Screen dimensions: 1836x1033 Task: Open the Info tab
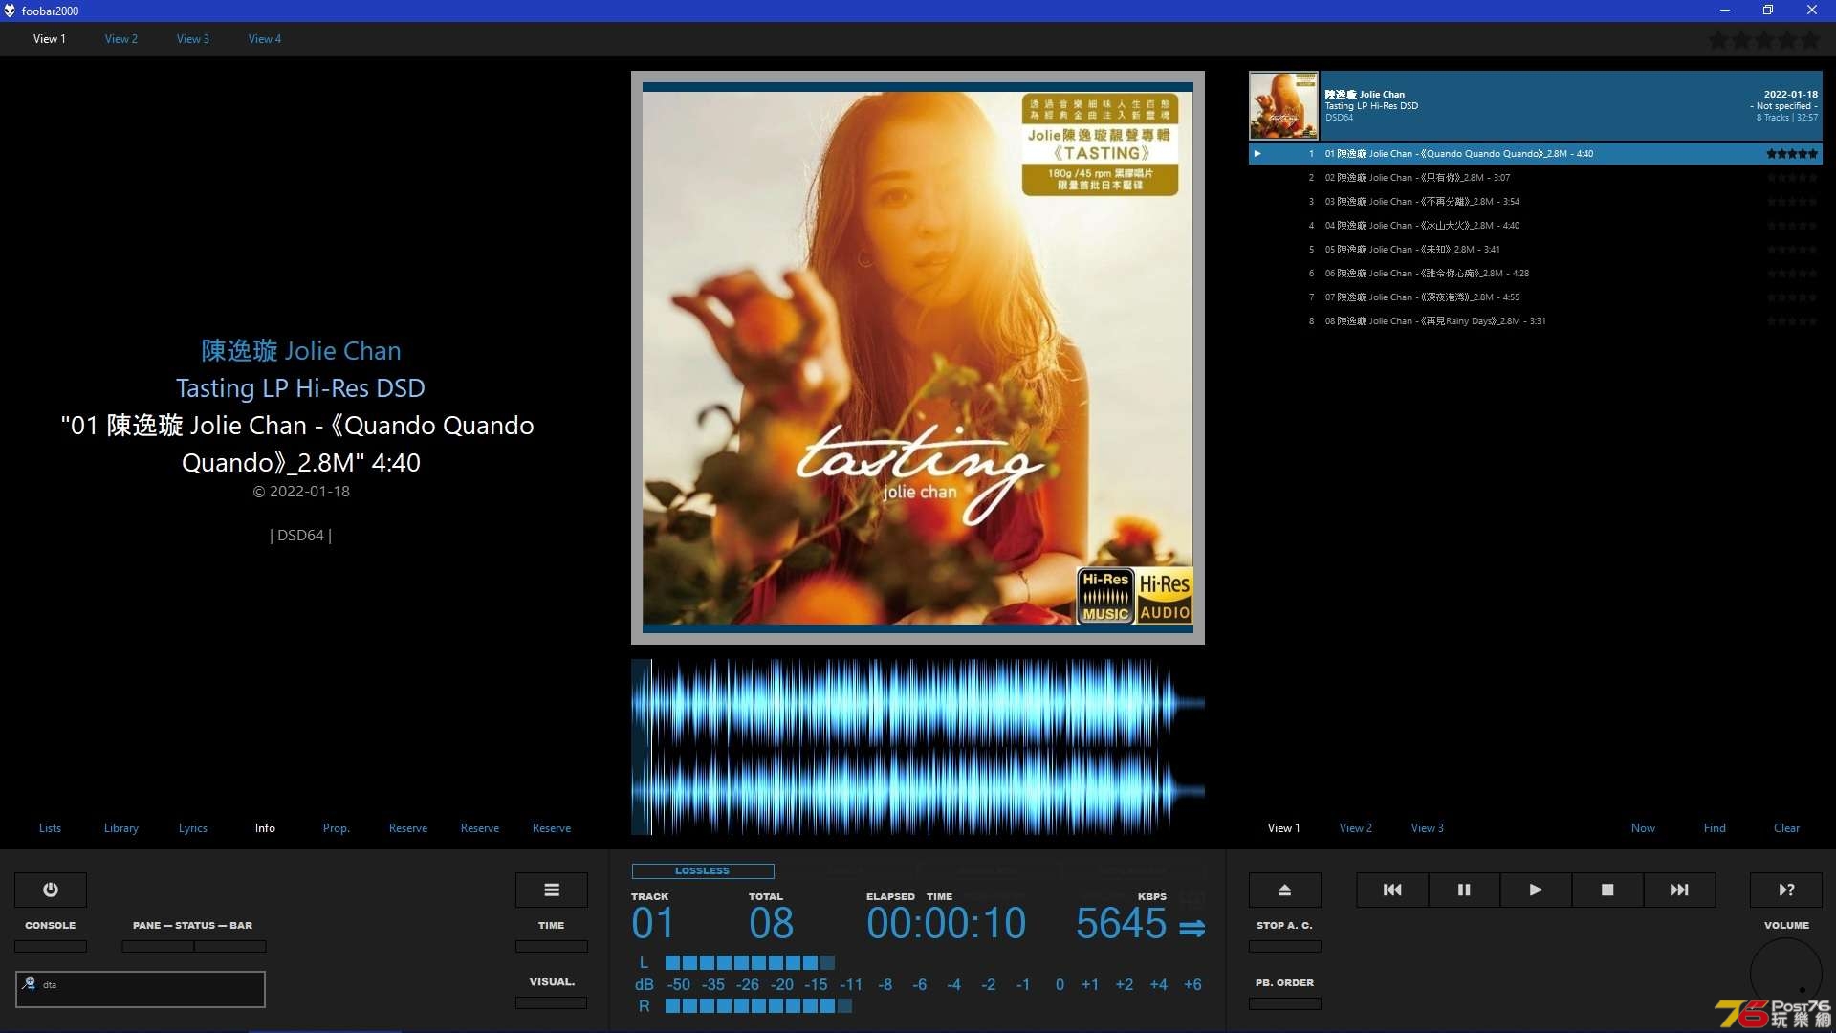click(x=265, y=828)
